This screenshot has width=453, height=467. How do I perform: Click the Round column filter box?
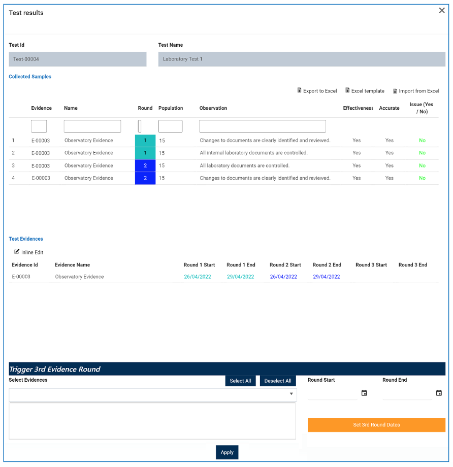pyautogui.click(x=140, y=126)
